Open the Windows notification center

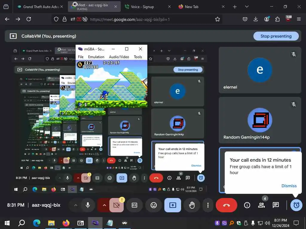pos(296,223)
